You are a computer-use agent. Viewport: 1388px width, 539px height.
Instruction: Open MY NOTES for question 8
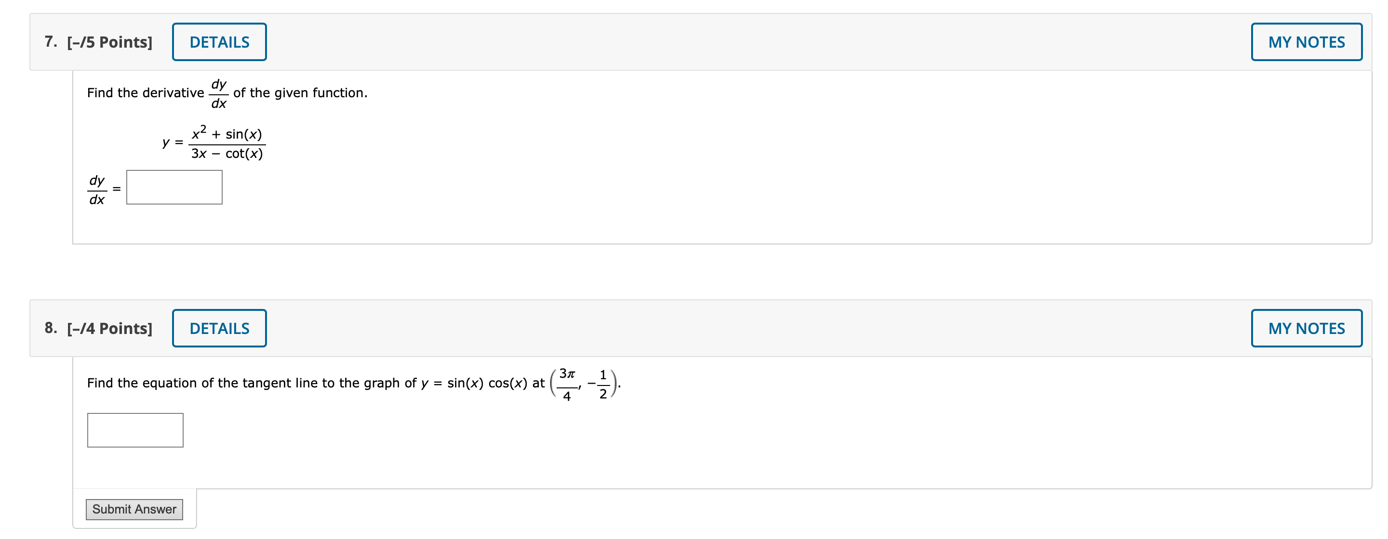pos(1307,328)
